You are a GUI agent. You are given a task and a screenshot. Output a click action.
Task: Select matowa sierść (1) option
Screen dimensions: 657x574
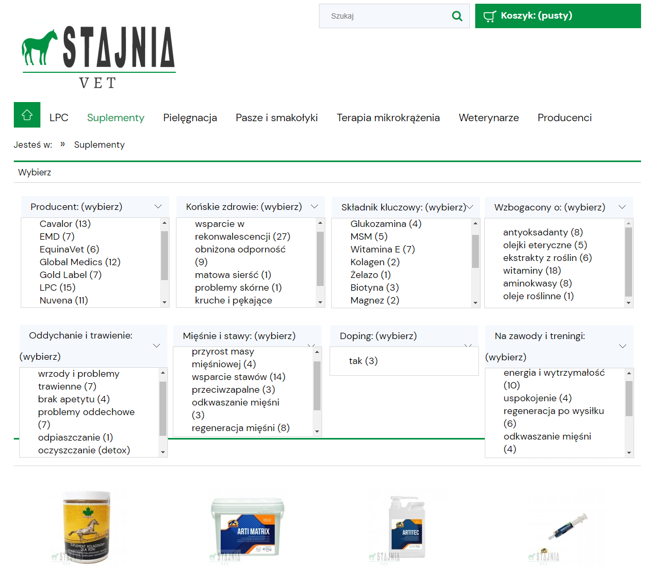tap(233, 275)
